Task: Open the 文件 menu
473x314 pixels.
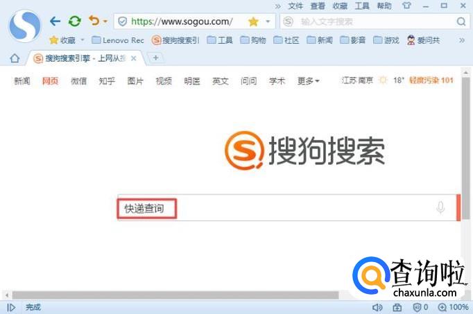Action: click(x=295, y=6)
